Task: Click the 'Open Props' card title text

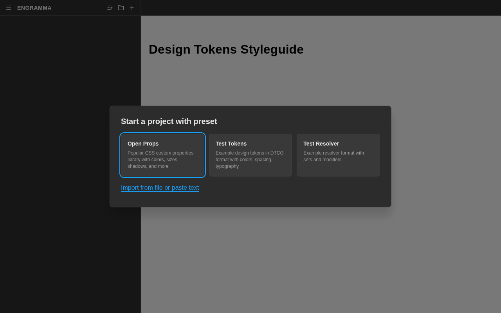Action: coord(143,144)
